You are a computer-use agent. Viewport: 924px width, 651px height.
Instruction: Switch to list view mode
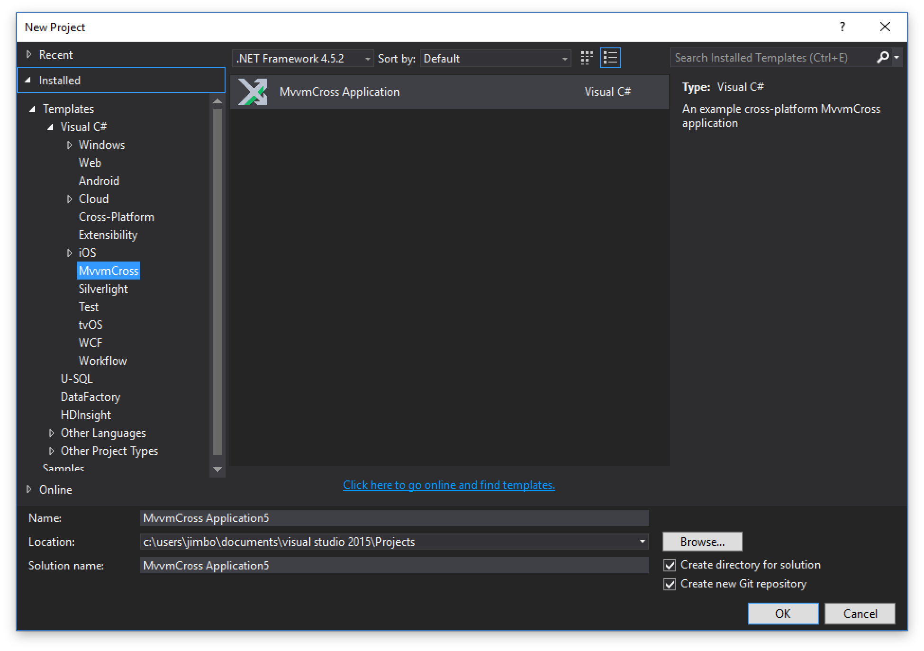610,58
